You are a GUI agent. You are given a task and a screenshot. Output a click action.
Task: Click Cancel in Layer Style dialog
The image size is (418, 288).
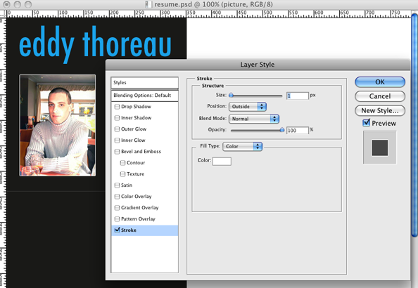(x=380, y=96)
